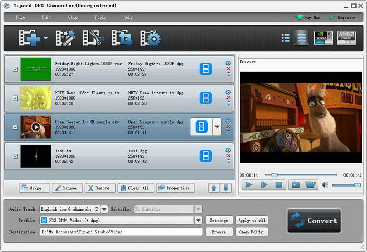Open the Tools menu
Viewport: 367px width, 252px height.
click(100, 17)
